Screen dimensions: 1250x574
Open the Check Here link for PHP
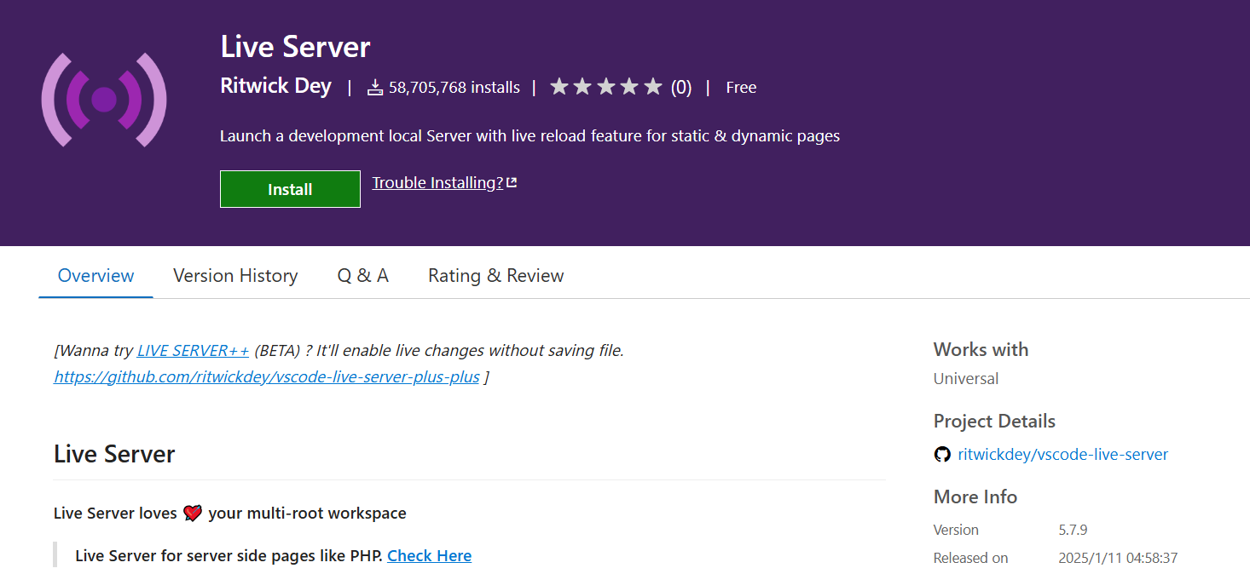pyautogui.click(x=429, y=556)
